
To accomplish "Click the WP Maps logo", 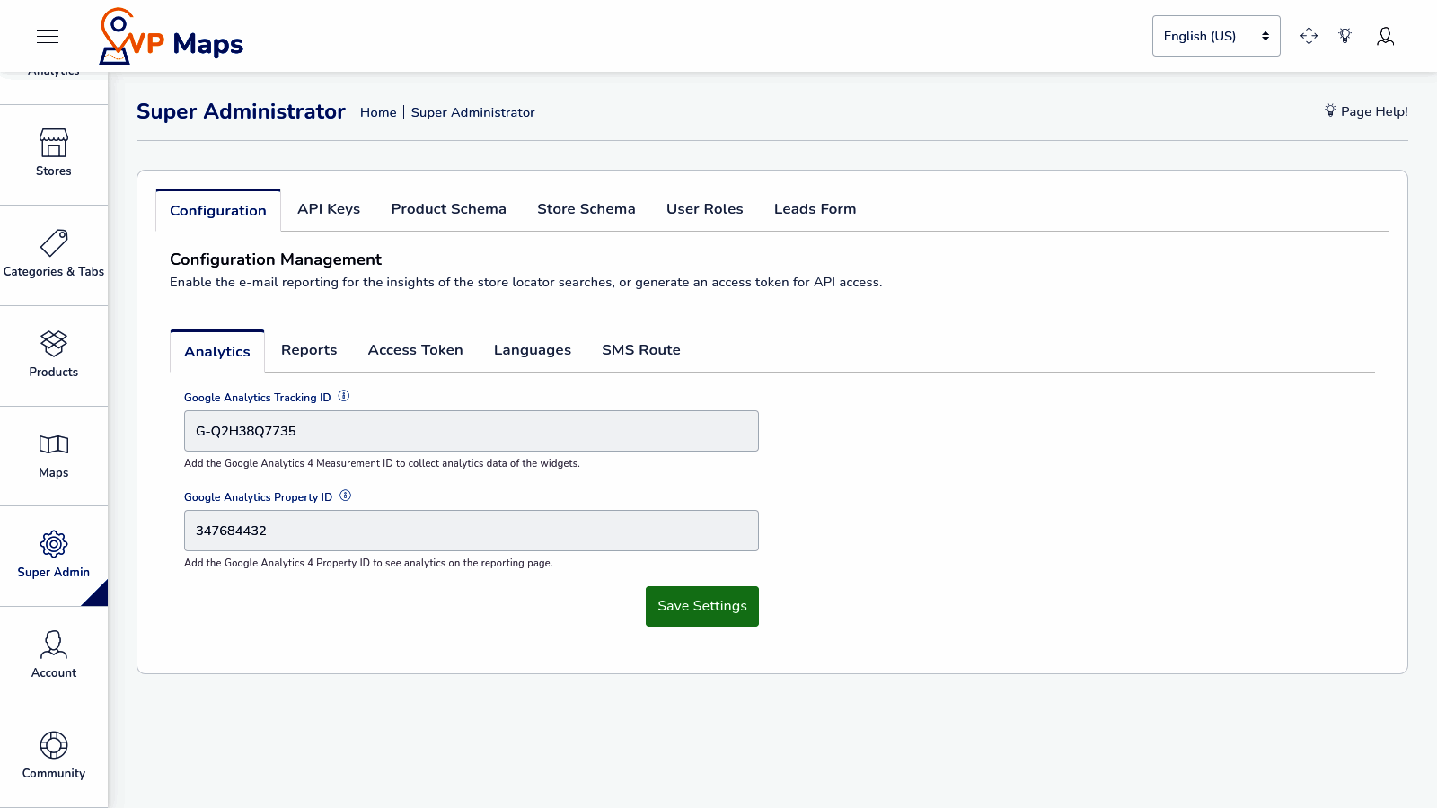I will coord(172,38).
